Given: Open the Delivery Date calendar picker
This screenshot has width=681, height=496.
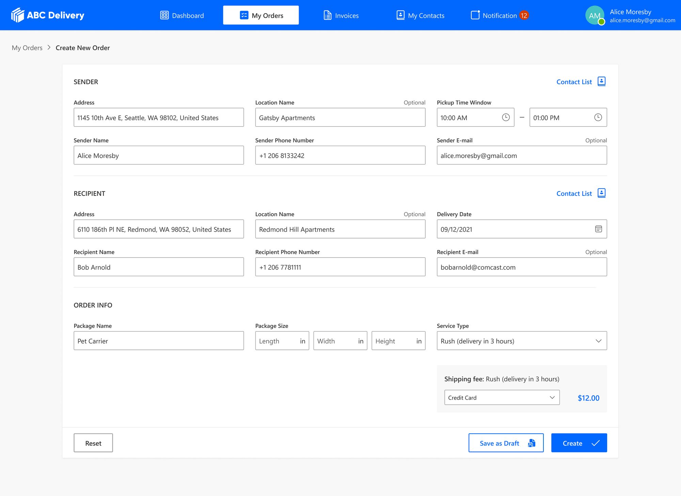Looking at the screenshot, I should [598, 229].
